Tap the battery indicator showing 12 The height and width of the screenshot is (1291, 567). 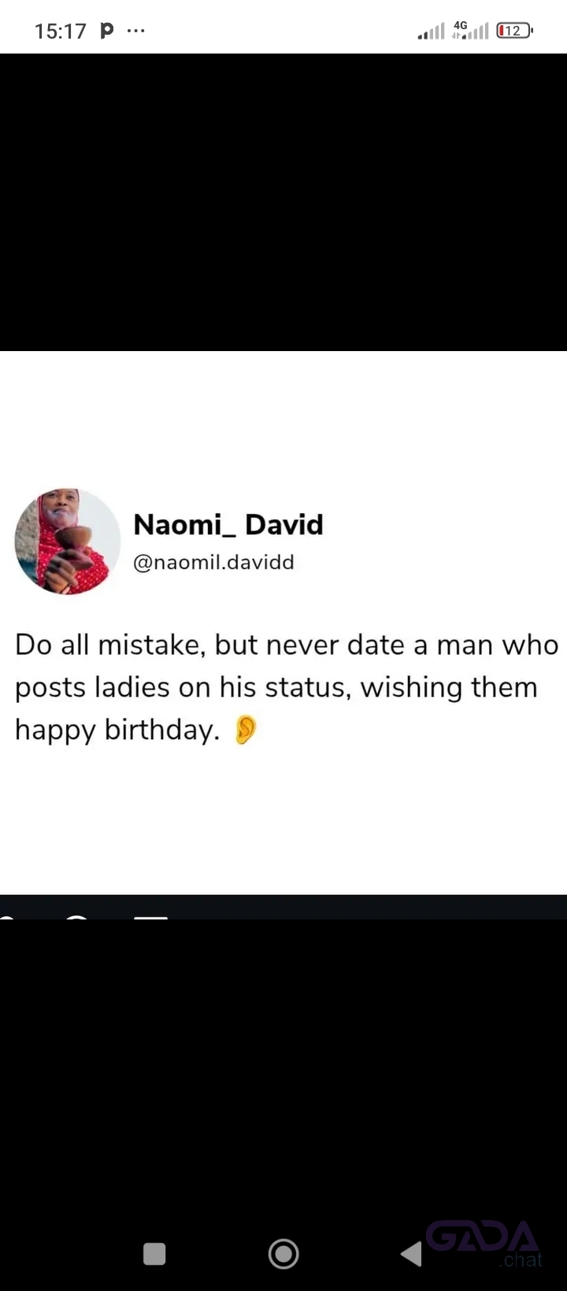click(x=515, y=31)
